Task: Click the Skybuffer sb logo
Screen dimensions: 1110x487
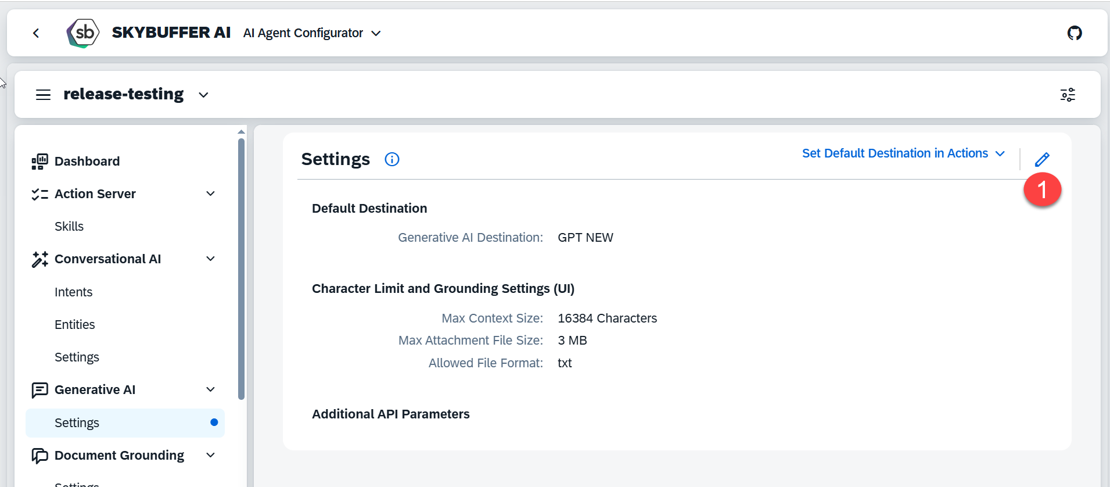Action: click(x=83, y=33)
